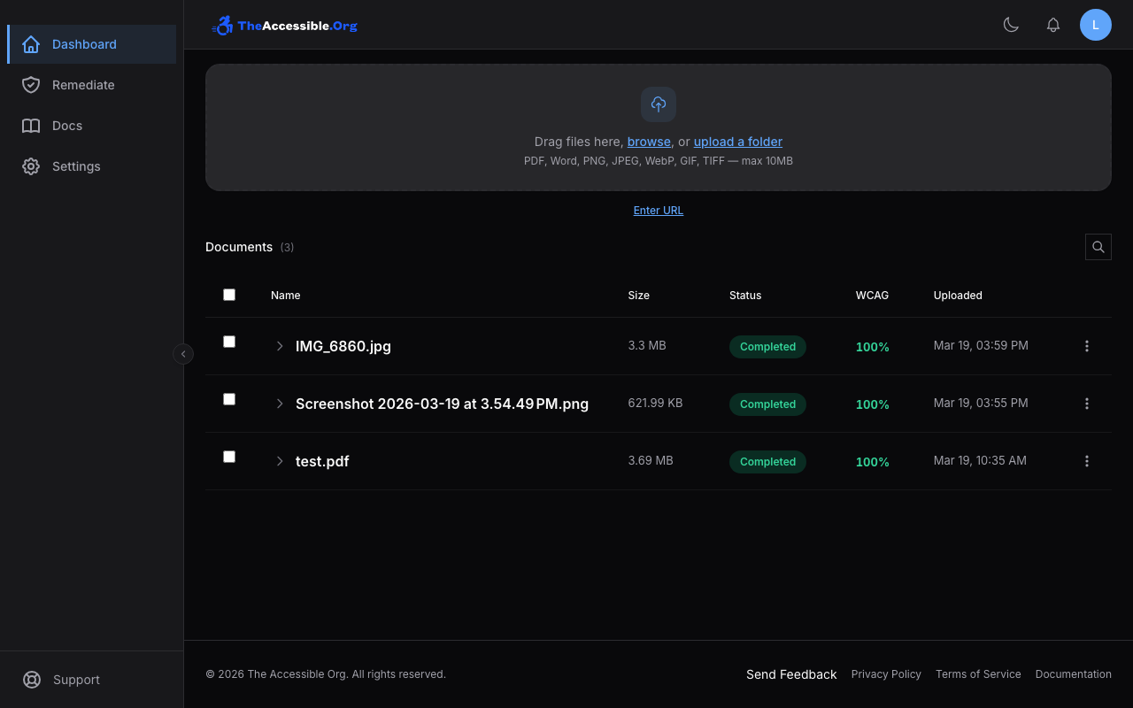Open the Enter URL option
This screenshot has height=708, width=1133.
(658, 210)
